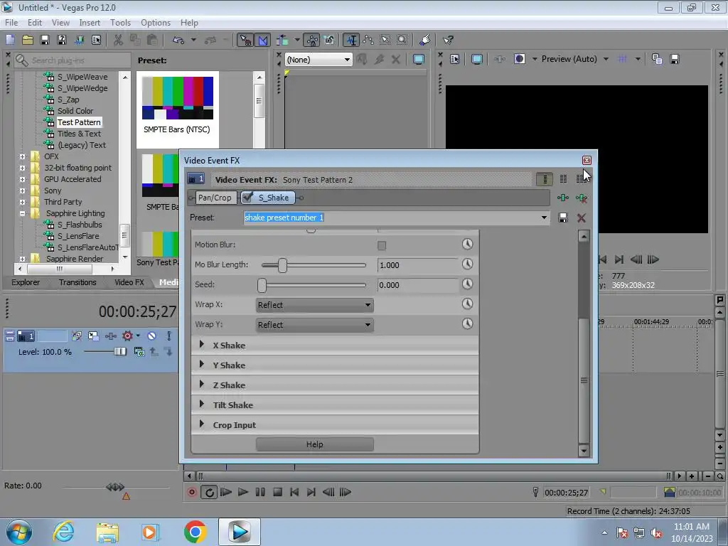Adjust the Mo Blur Length slider
Image resolution: width=728 pixels, height=546 pixels.
pos(282,265)
